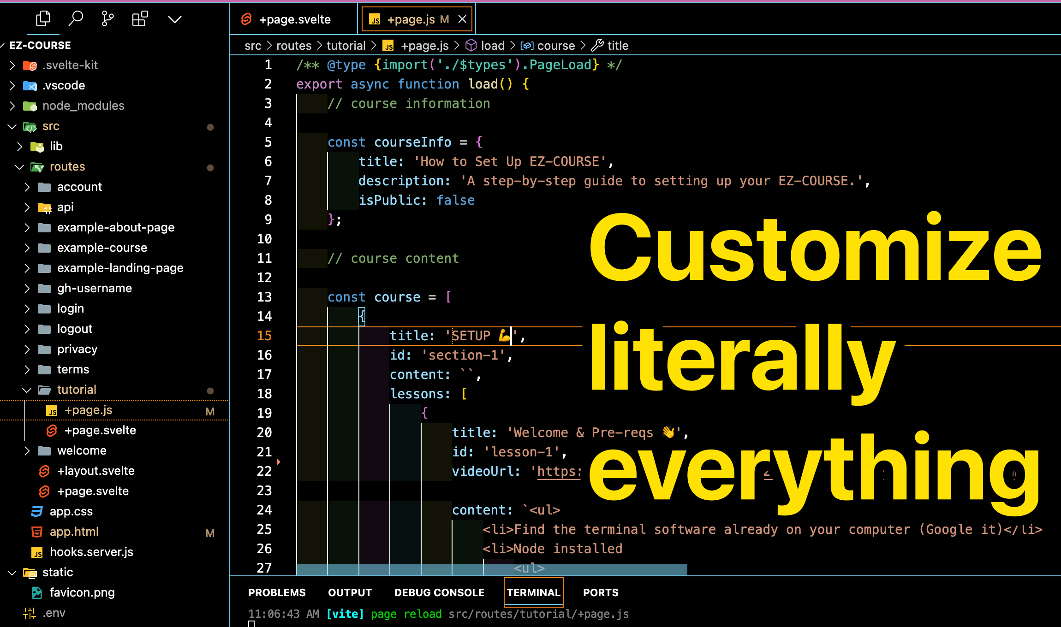Click the app.css file icon

(37, 511)
